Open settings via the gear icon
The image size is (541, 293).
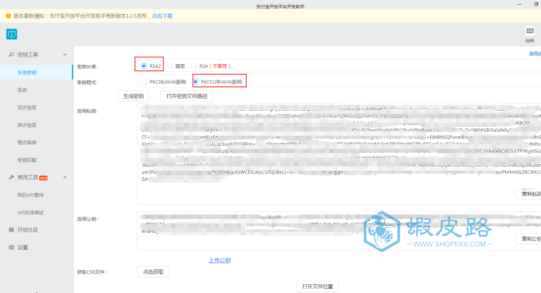point(11,247)
